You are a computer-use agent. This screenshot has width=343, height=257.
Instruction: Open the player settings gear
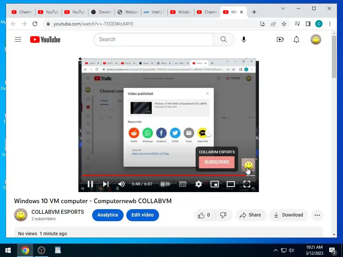[198, 184]
